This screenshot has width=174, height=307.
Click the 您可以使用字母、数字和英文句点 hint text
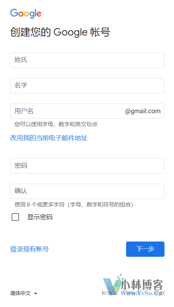56,124
